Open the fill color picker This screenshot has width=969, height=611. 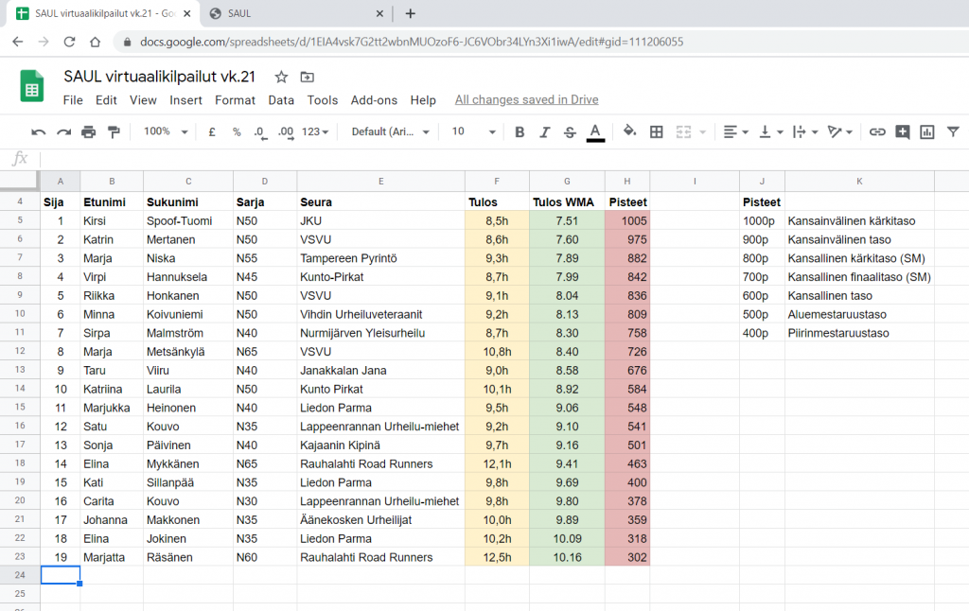pos(629,131)
